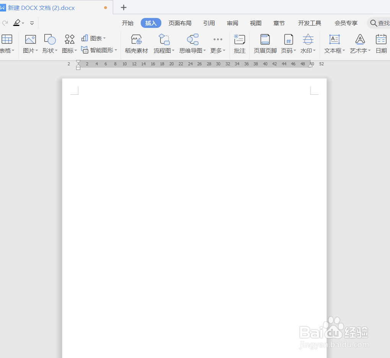Click the 图片 picture icon
This screenshot has width=390, height=358.
click(30, 39)
